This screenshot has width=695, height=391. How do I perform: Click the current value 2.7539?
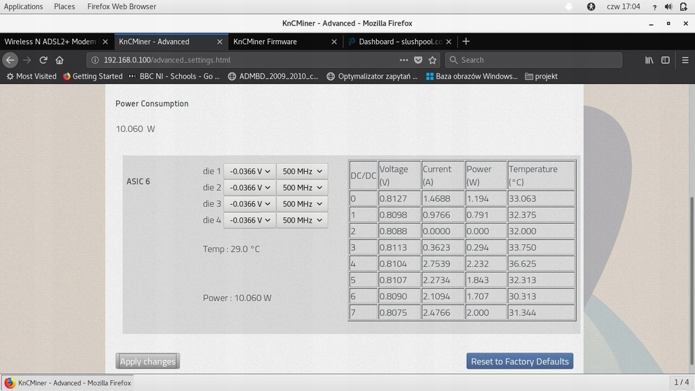click(436, 264)
